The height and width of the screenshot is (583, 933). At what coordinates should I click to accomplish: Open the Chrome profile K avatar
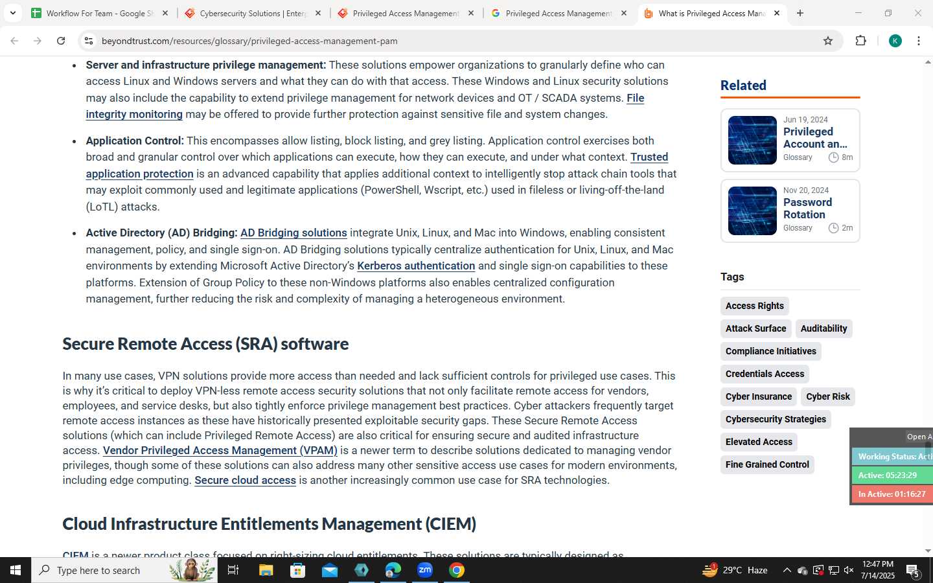point(895,41)
